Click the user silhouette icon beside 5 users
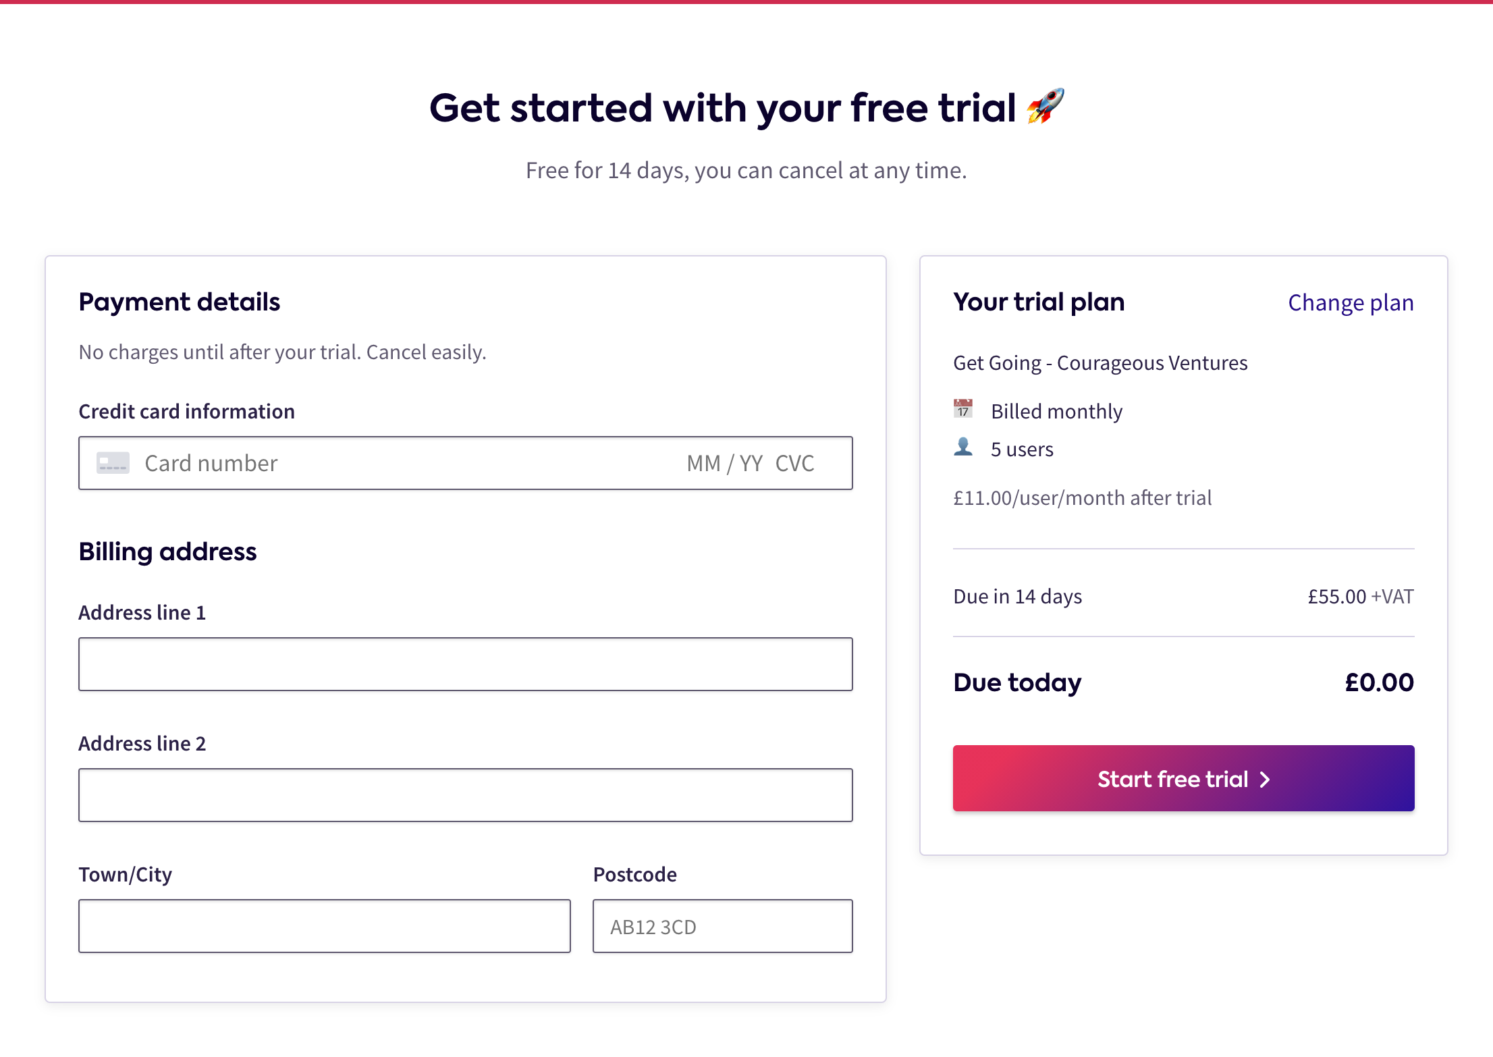1493x1057 pixels. tap(963, 448)
